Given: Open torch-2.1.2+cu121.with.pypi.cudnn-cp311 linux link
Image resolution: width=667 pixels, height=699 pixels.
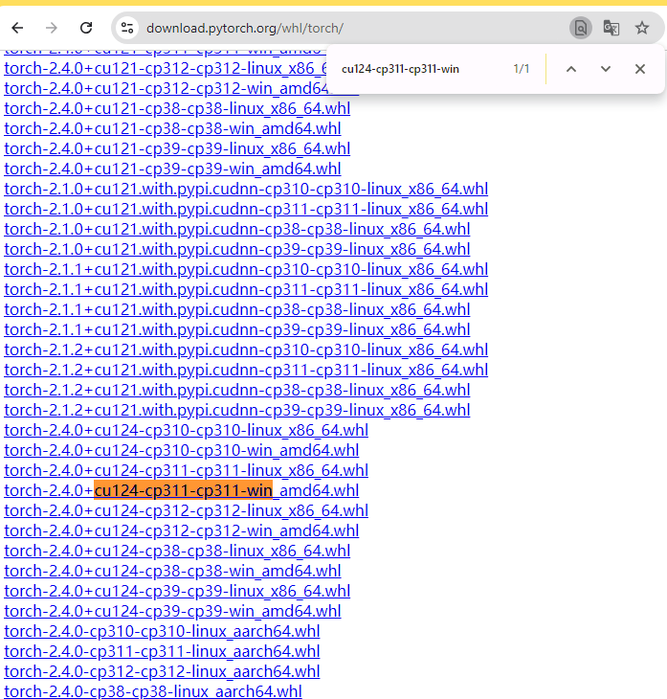Looking at the screenshot, I should (246, 370).
